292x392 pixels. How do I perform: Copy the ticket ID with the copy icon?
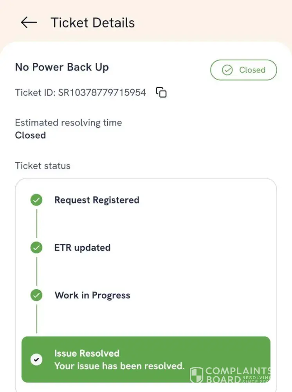click(161, 93)
